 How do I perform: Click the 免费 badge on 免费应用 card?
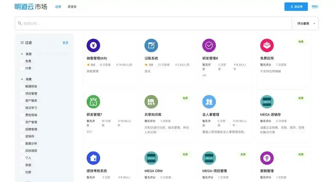click(x=301, y=42)
